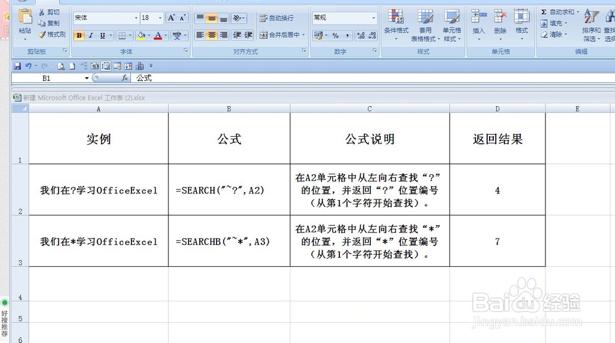Decrease font size with small A icon
Screen dimensions: 615x343
(x=183, y=18)
